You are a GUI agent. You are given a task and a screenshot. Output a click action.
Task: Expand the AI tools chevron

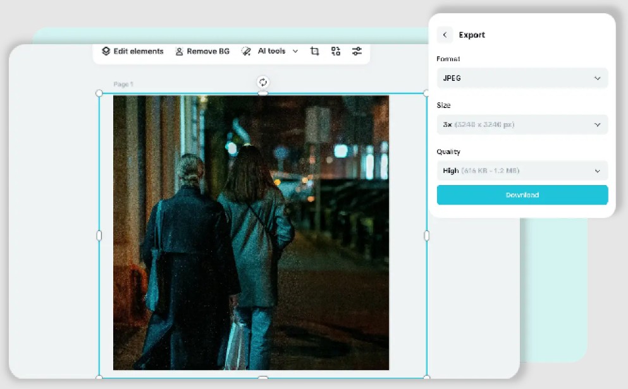coord(295,51)
